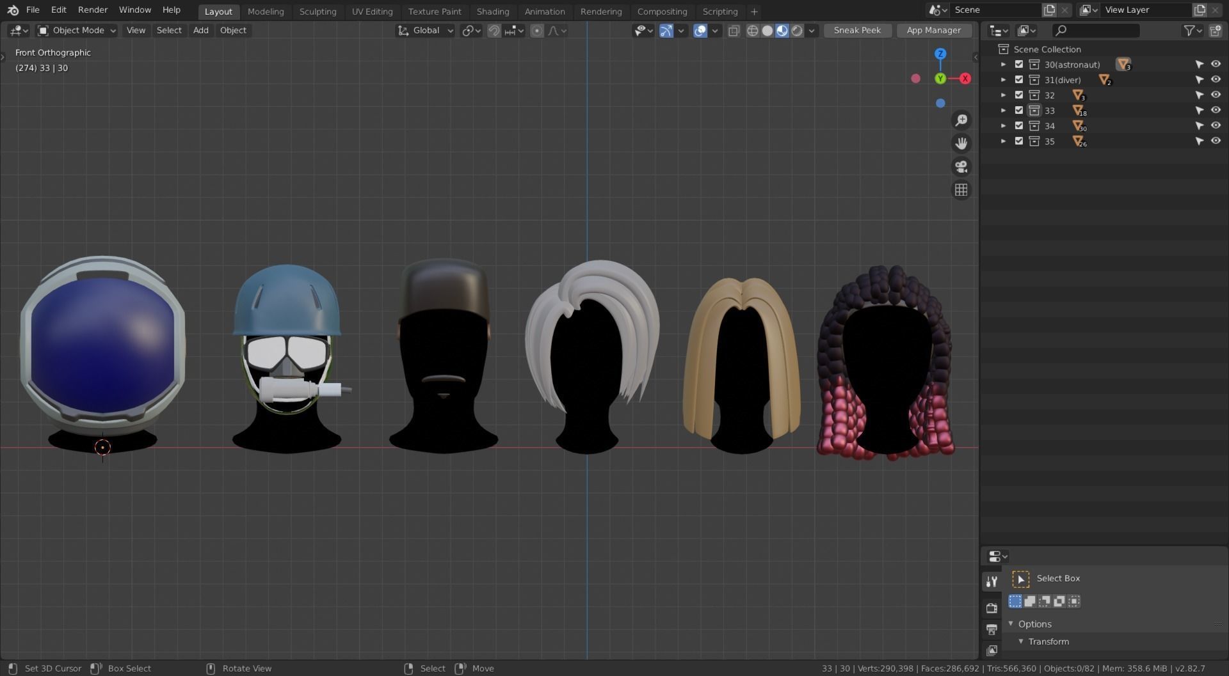This screenshot has width=1229, height=676.
Task: Expand the collection 34 tree row
Action: 1003,126
